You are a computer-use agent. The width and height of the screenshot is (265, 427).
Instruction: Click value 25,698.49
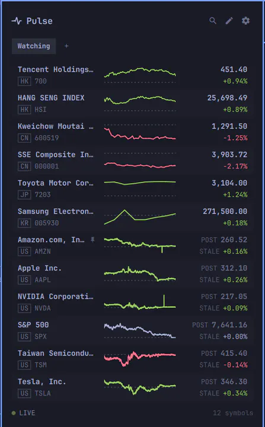227,98
